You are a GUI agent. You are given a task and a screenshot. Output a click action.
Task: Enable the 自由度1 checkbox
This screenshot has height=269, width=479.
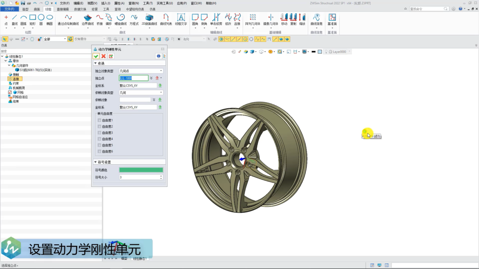tap(99, 120)
